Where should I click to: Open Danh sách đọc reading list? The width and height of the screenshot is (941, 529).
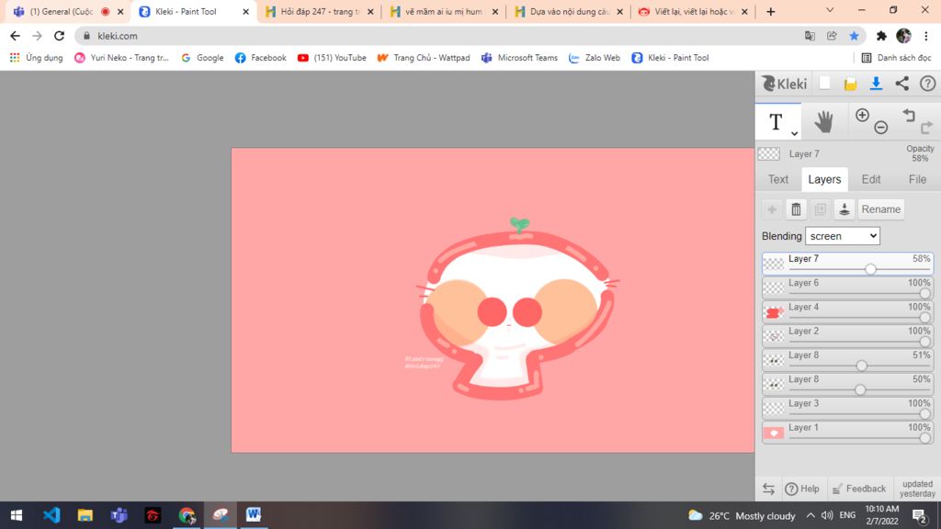[x=897, y=58]
